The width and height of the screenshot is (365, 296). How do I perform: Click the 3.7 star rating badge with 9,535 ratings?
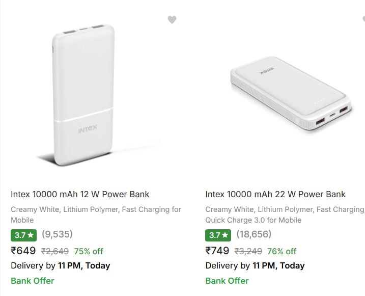[x=23, y=235]
